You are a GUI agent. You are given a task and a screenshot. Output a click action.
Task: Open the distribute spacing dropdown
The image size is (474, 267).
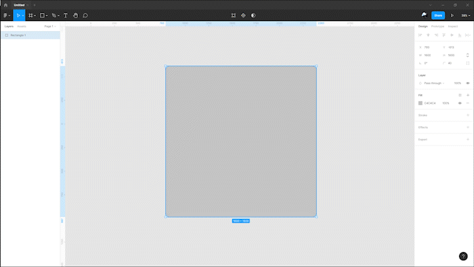(x=468, y=35)
